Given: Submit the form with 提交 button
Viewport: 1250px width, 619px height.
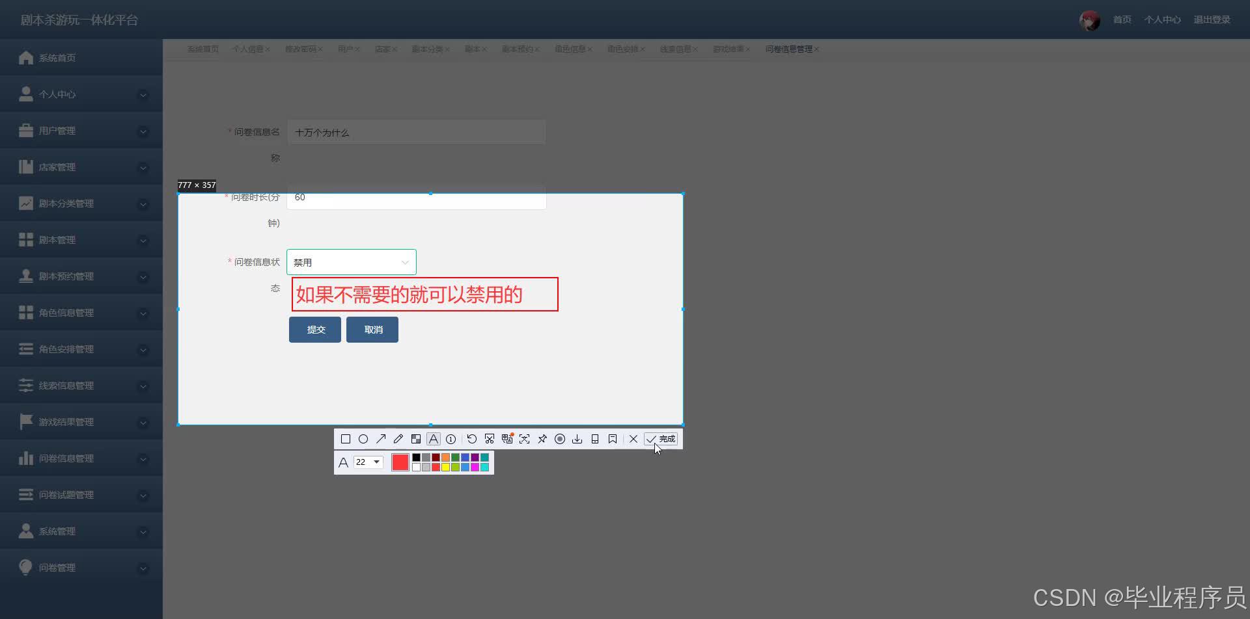Looking at the screenshot, I should pos(315,330).
